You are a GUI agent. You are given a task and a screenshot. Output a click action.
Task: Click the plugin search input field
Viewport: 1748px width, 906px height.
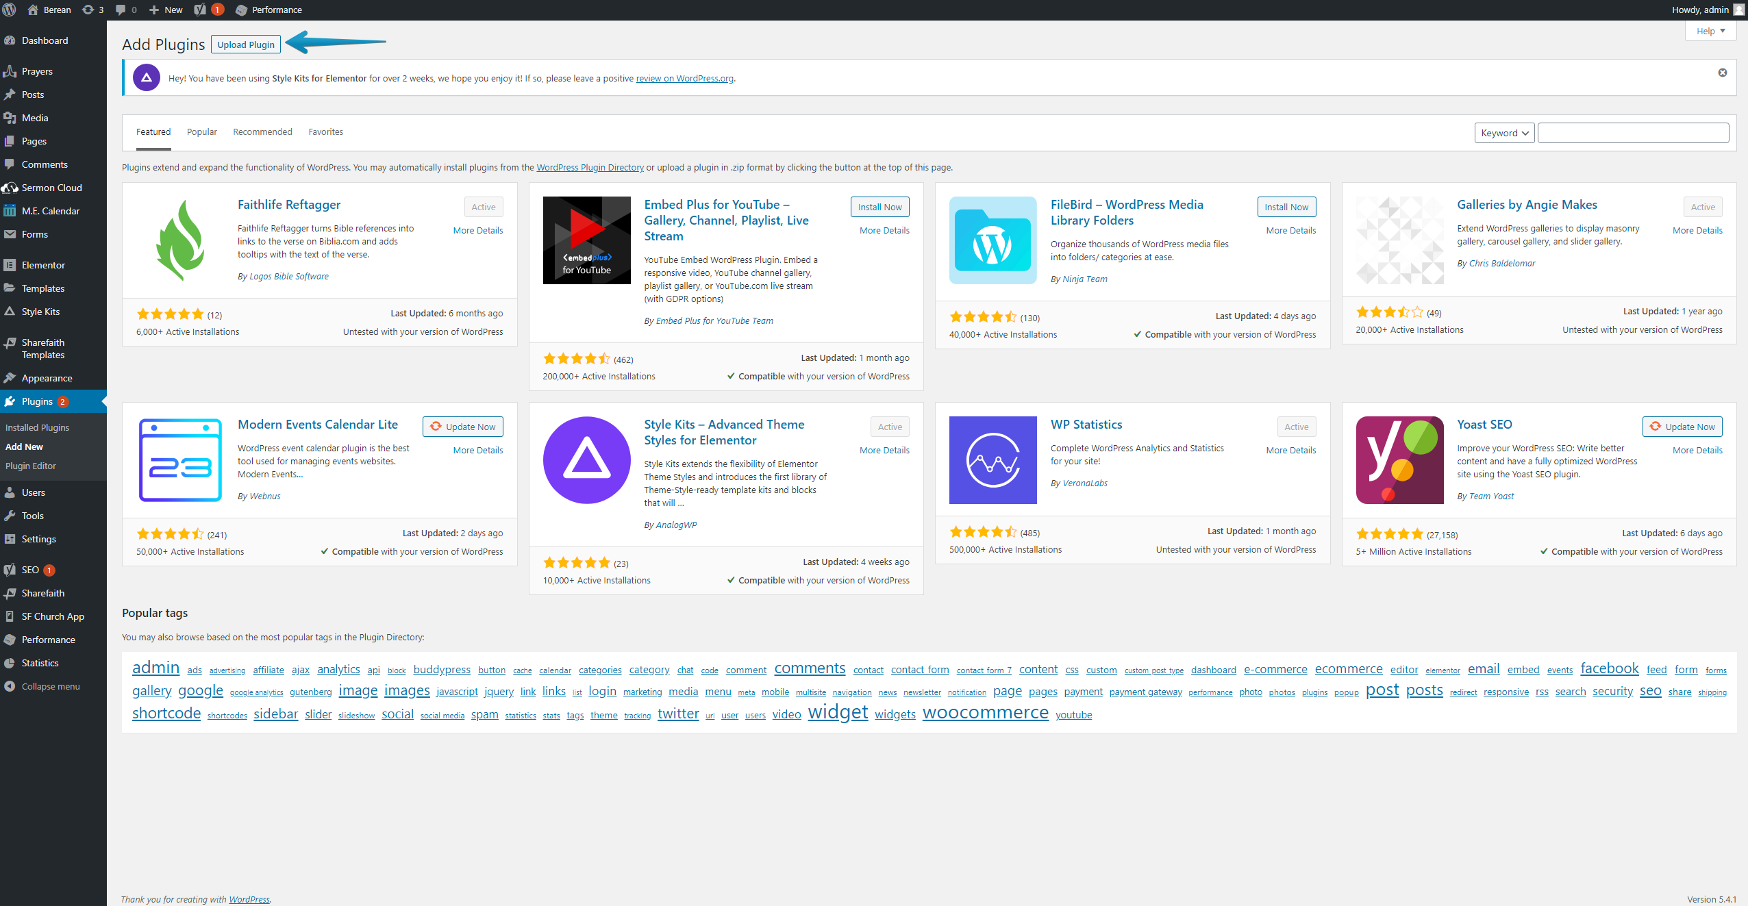[1633, 133]
